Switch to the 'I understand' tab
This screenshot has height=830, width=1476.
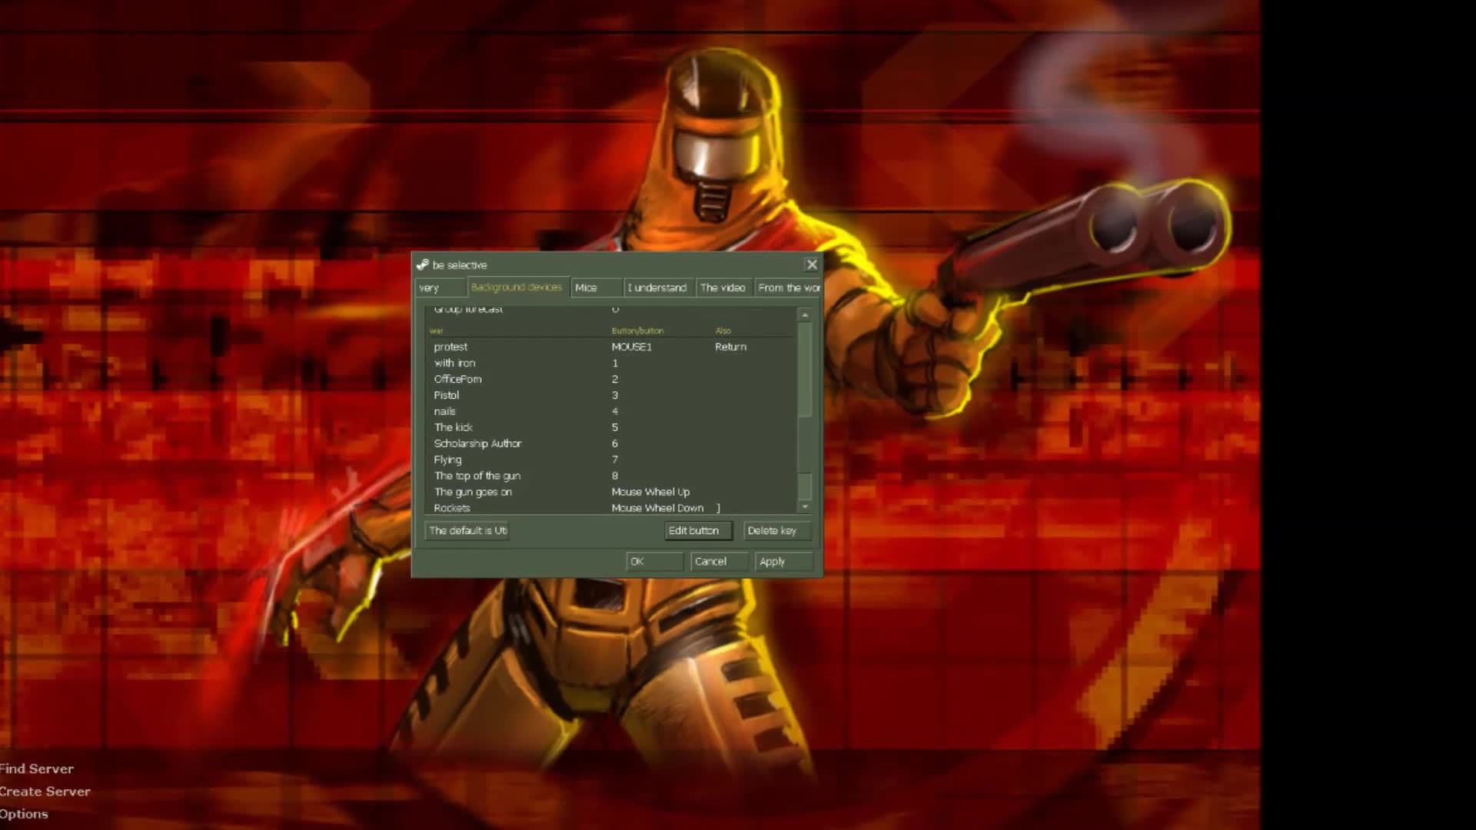point(658,287)
